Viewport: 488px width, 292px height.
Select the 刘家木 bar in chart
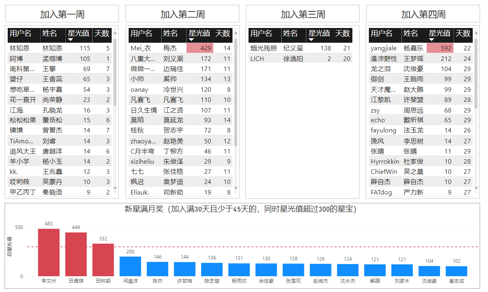[402, 270]
